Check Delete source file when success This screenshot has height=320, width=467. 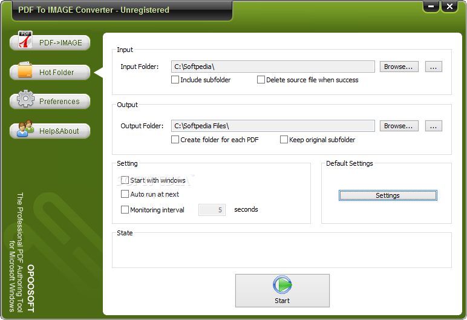[x=261, y=80]
